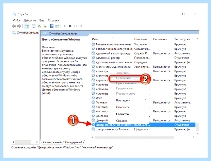Image resolution: width=211 pixels, height=161 pixels.
Task: Click the Службы title bar gear icon
Action: [x=14, y=14]
